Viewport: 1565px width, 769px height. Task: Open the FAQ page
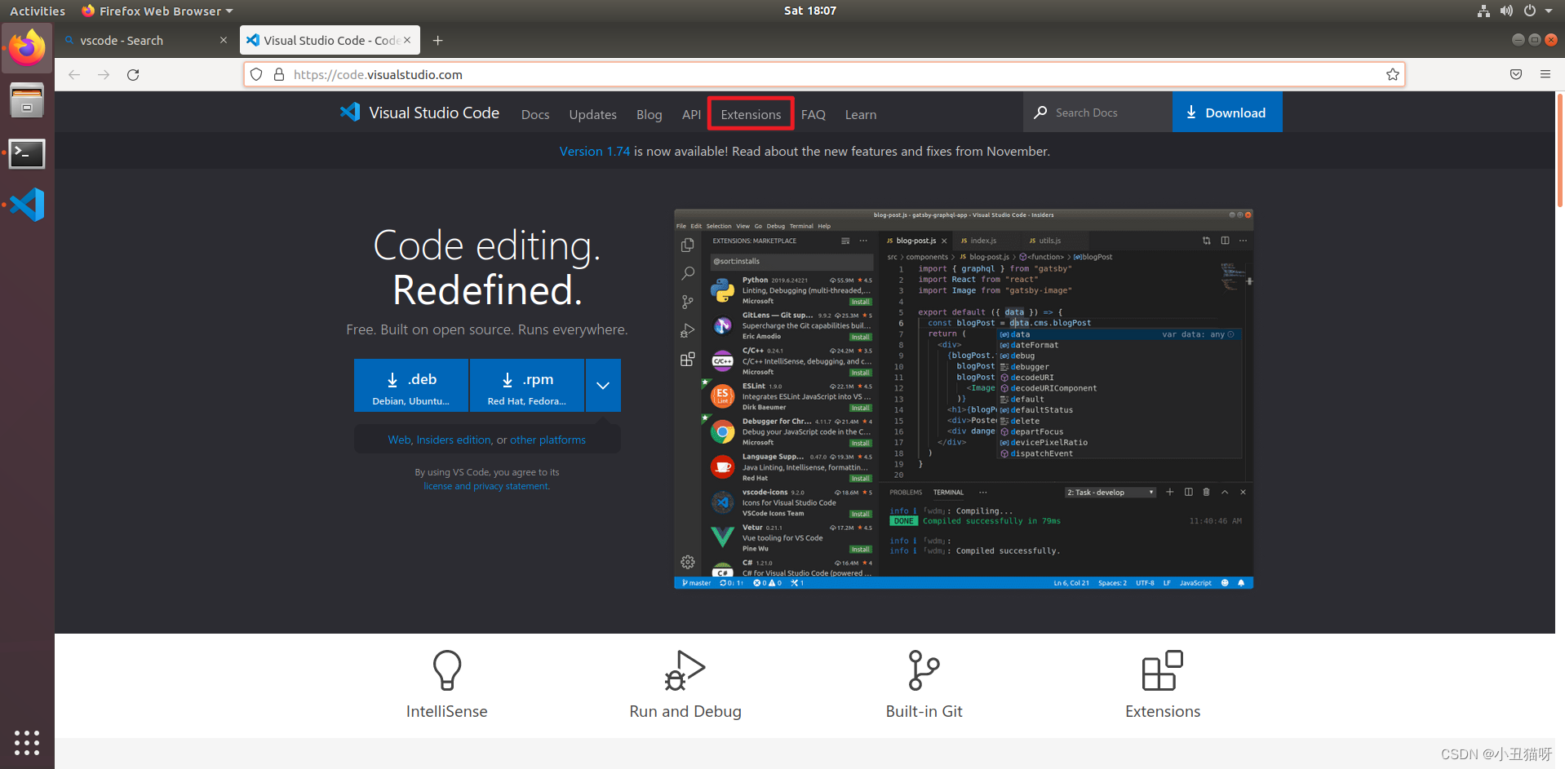814,115
